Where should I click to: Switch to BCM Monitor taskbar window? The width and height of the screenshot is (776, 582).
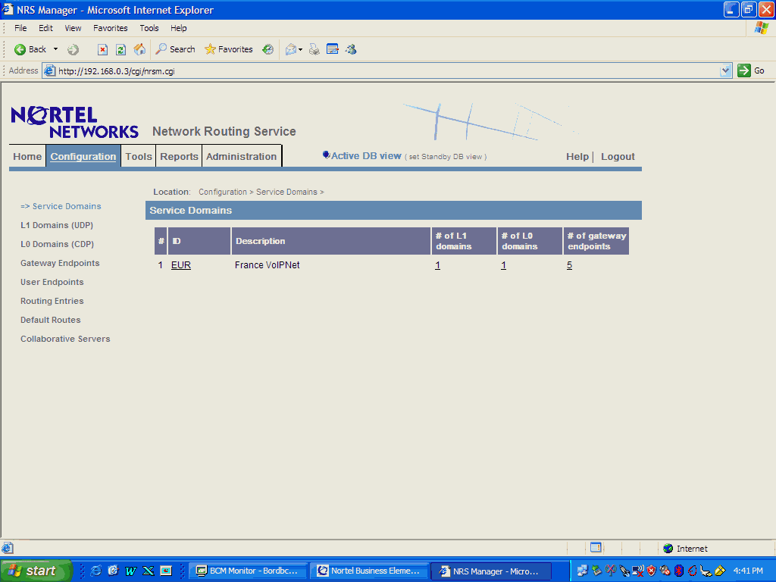[x=249, y=571]
